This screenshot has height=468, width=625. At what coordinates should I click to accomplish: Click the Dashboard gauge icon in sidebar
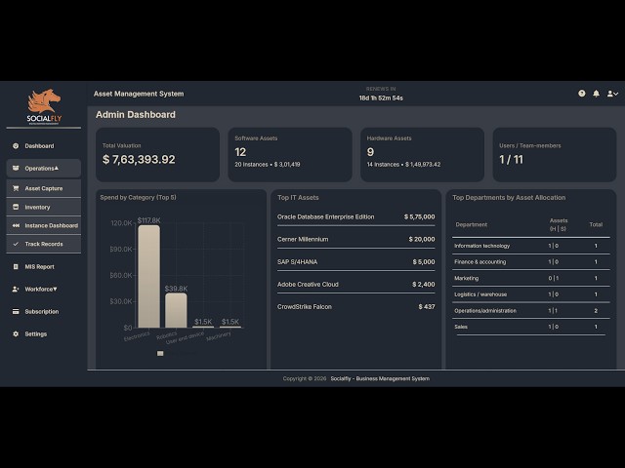16,146
